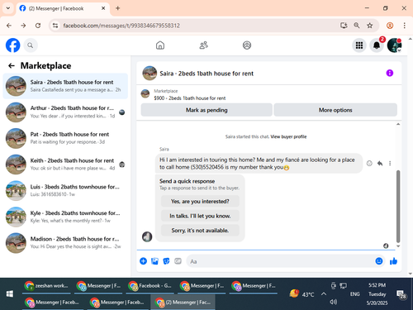View site information icon in address bar
The width and height of the screenshot is (413, 310).
click(x=55, y=26)
